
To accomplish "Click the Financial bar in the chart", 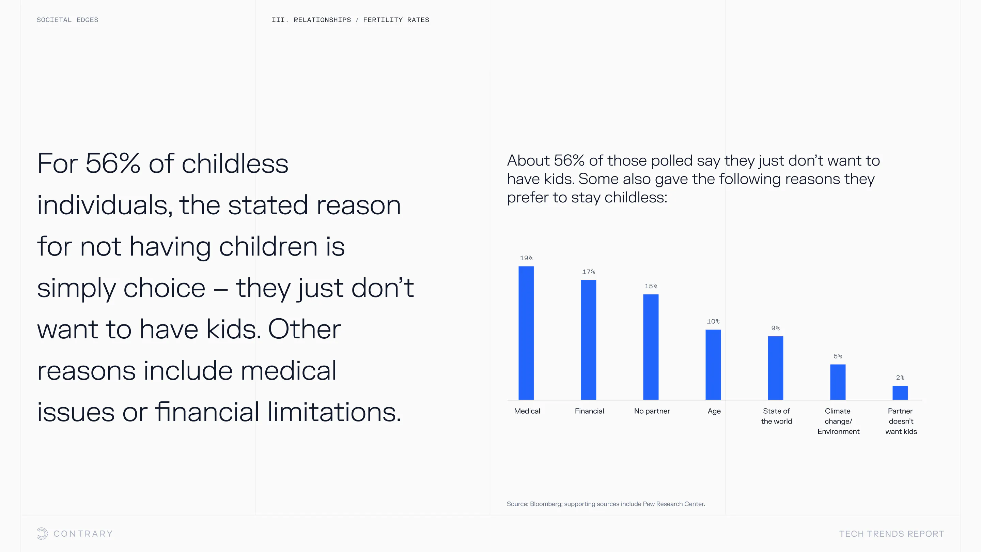I will coord(588,340).
